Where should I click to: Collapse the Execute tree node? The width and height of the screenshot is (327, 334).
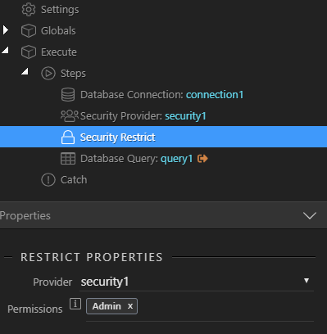(x=6, y=50)
